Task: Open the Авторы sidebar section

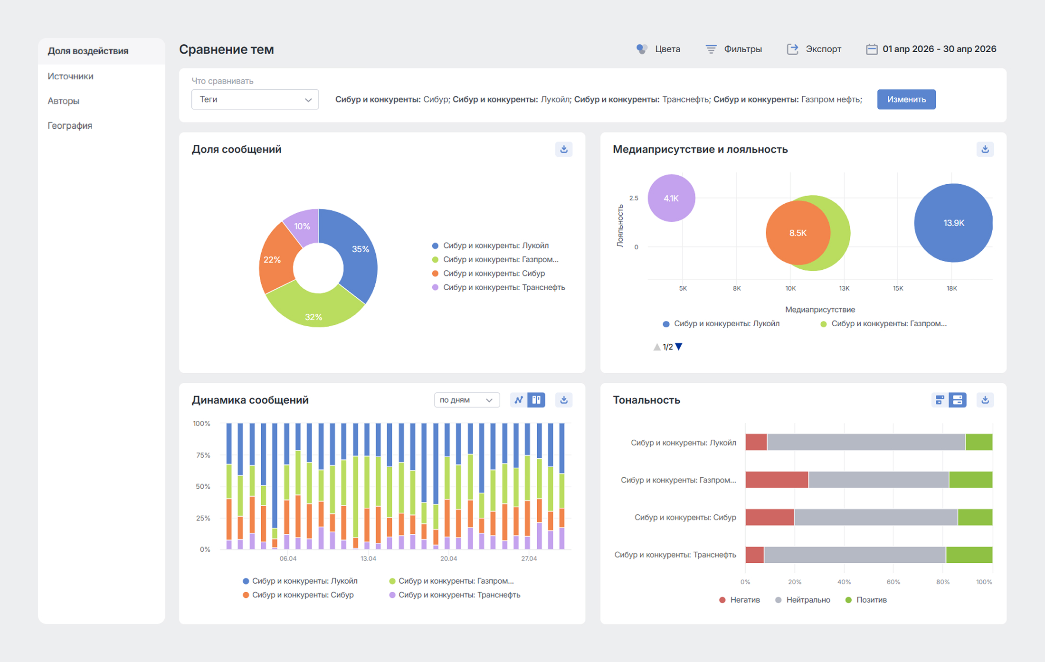Action: coord(63,101)
